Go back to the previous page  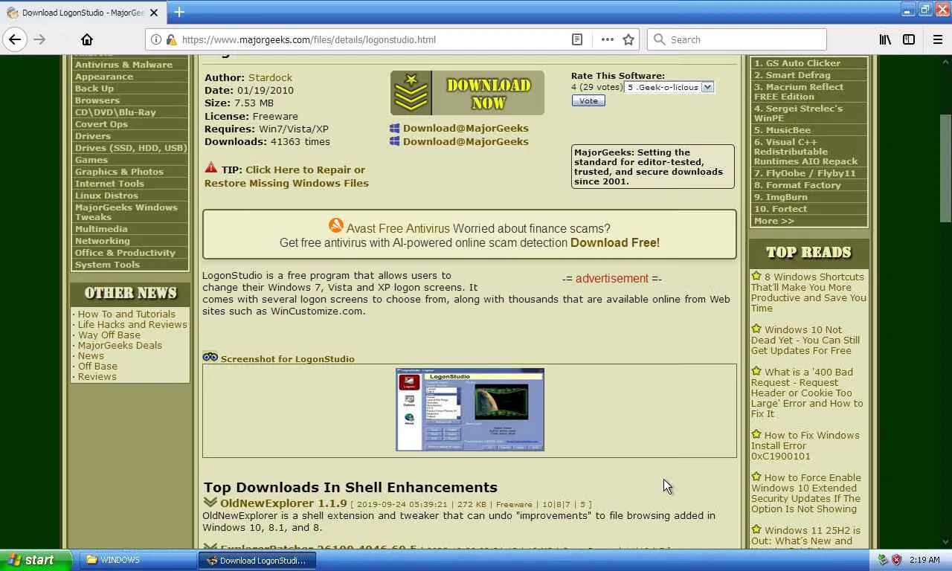coord(15,39)
